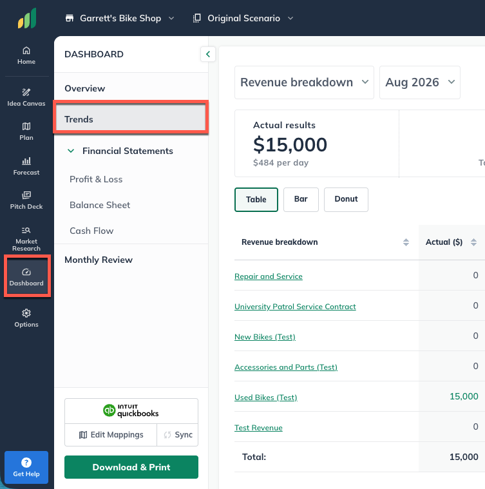Open Idea Canvas from the sidebar

(x=26, y=97)
